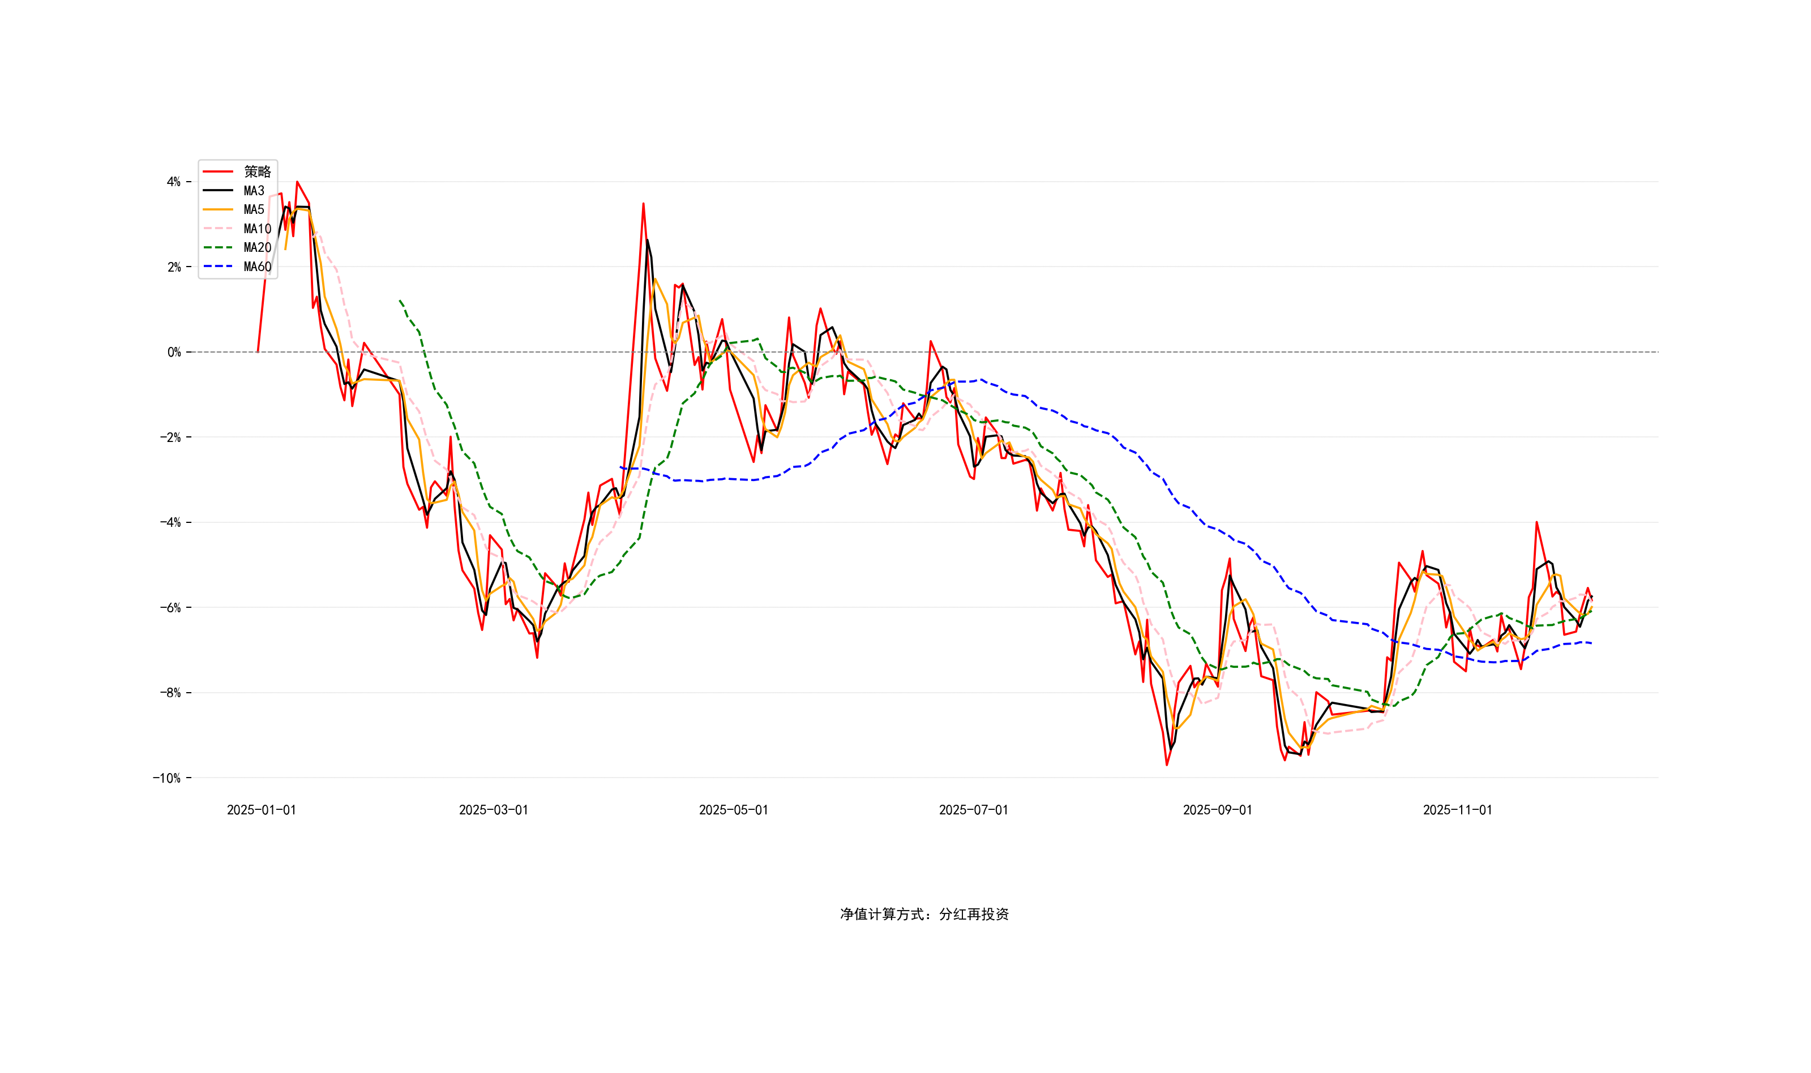Viewport: 1811px width, 1073px height.
Task: Click the black MA3 line swatch in legend
Action: click(218, 191)
